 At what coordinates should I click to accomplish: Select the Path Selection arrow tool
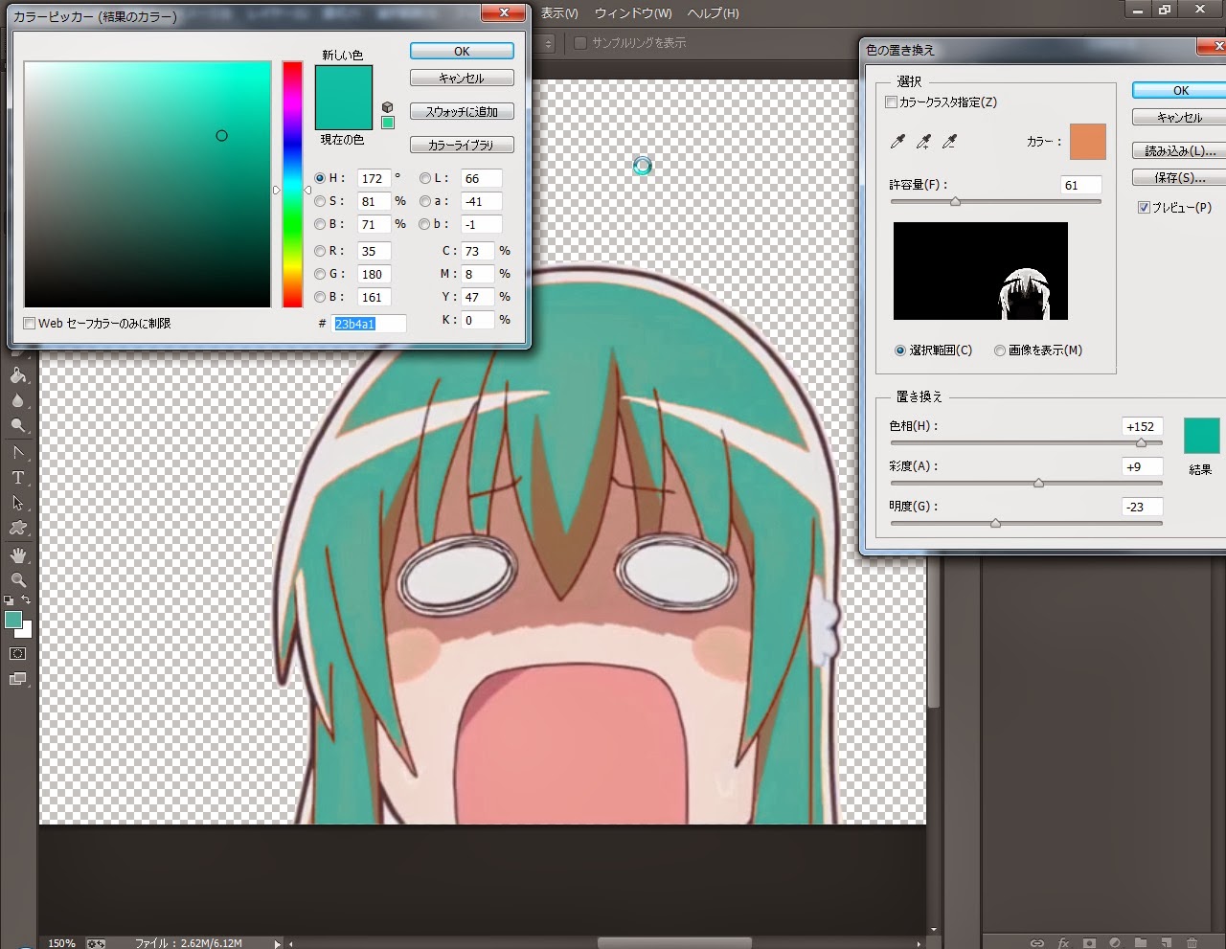coord(17,503)
